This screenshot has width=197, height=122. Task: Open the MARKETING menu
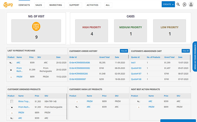(56, 5)
